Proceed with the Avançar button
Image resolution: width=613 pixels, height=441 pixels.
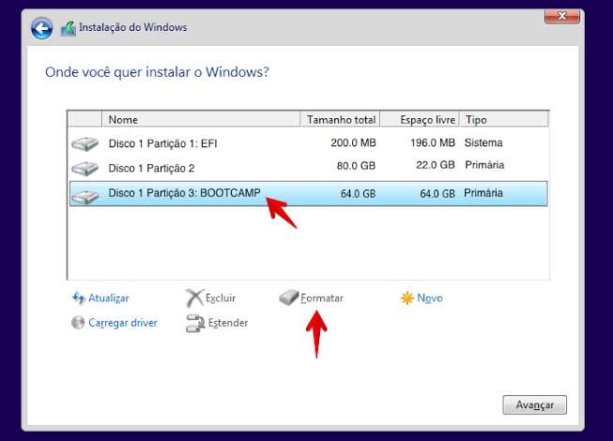[534, 404]
